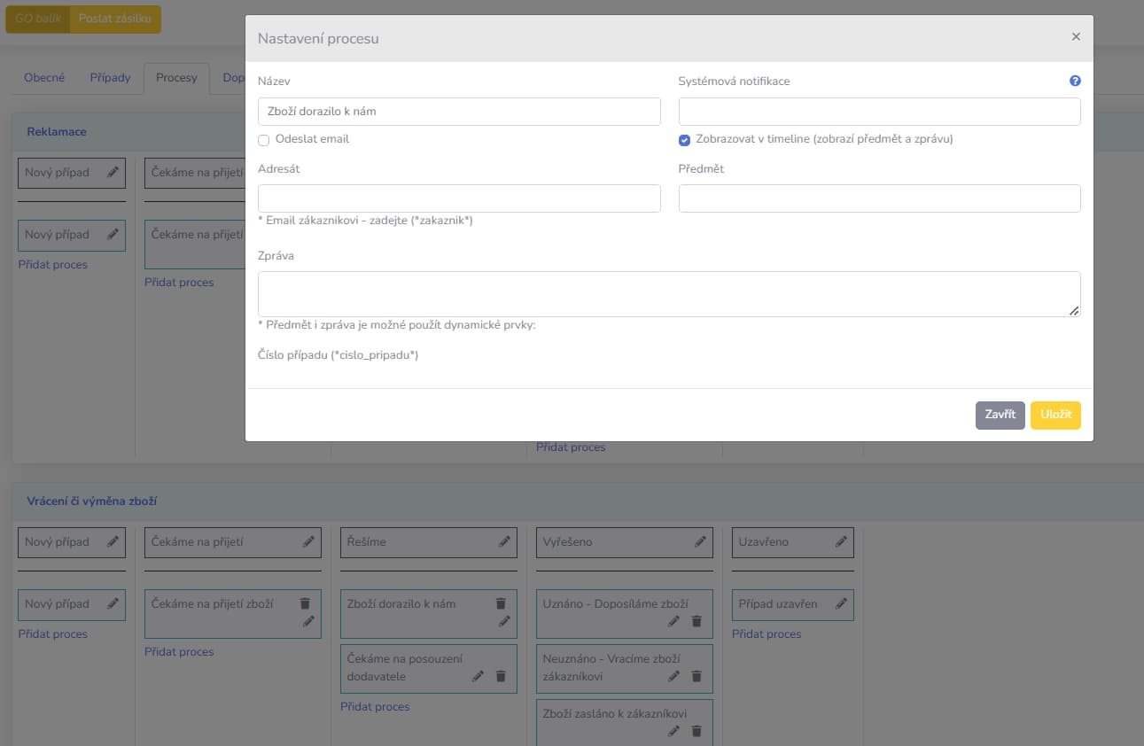
Task: Delete Zboží zasláno k zákazníkovi process
Action: [697, 731]
